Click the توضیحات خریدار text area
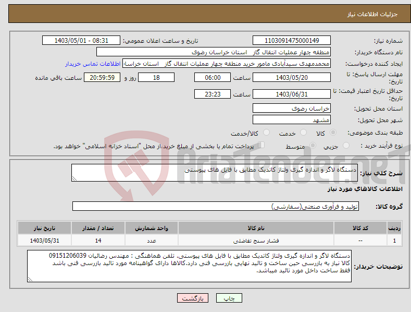This screenshot has width=411, height=312. pos(189,266)
